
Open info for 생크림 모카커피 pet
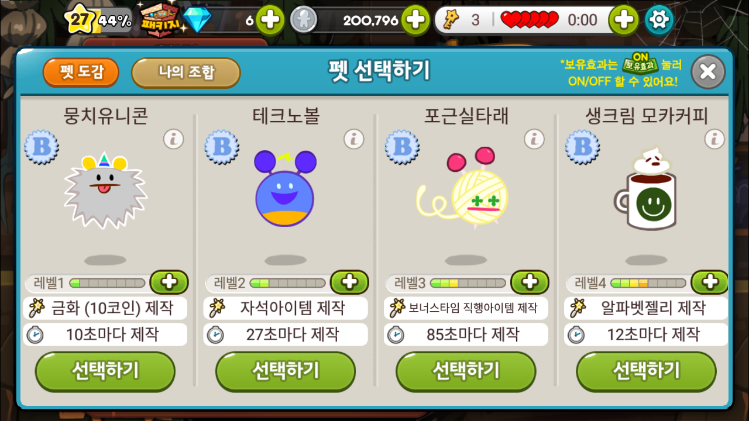[714, 139]
